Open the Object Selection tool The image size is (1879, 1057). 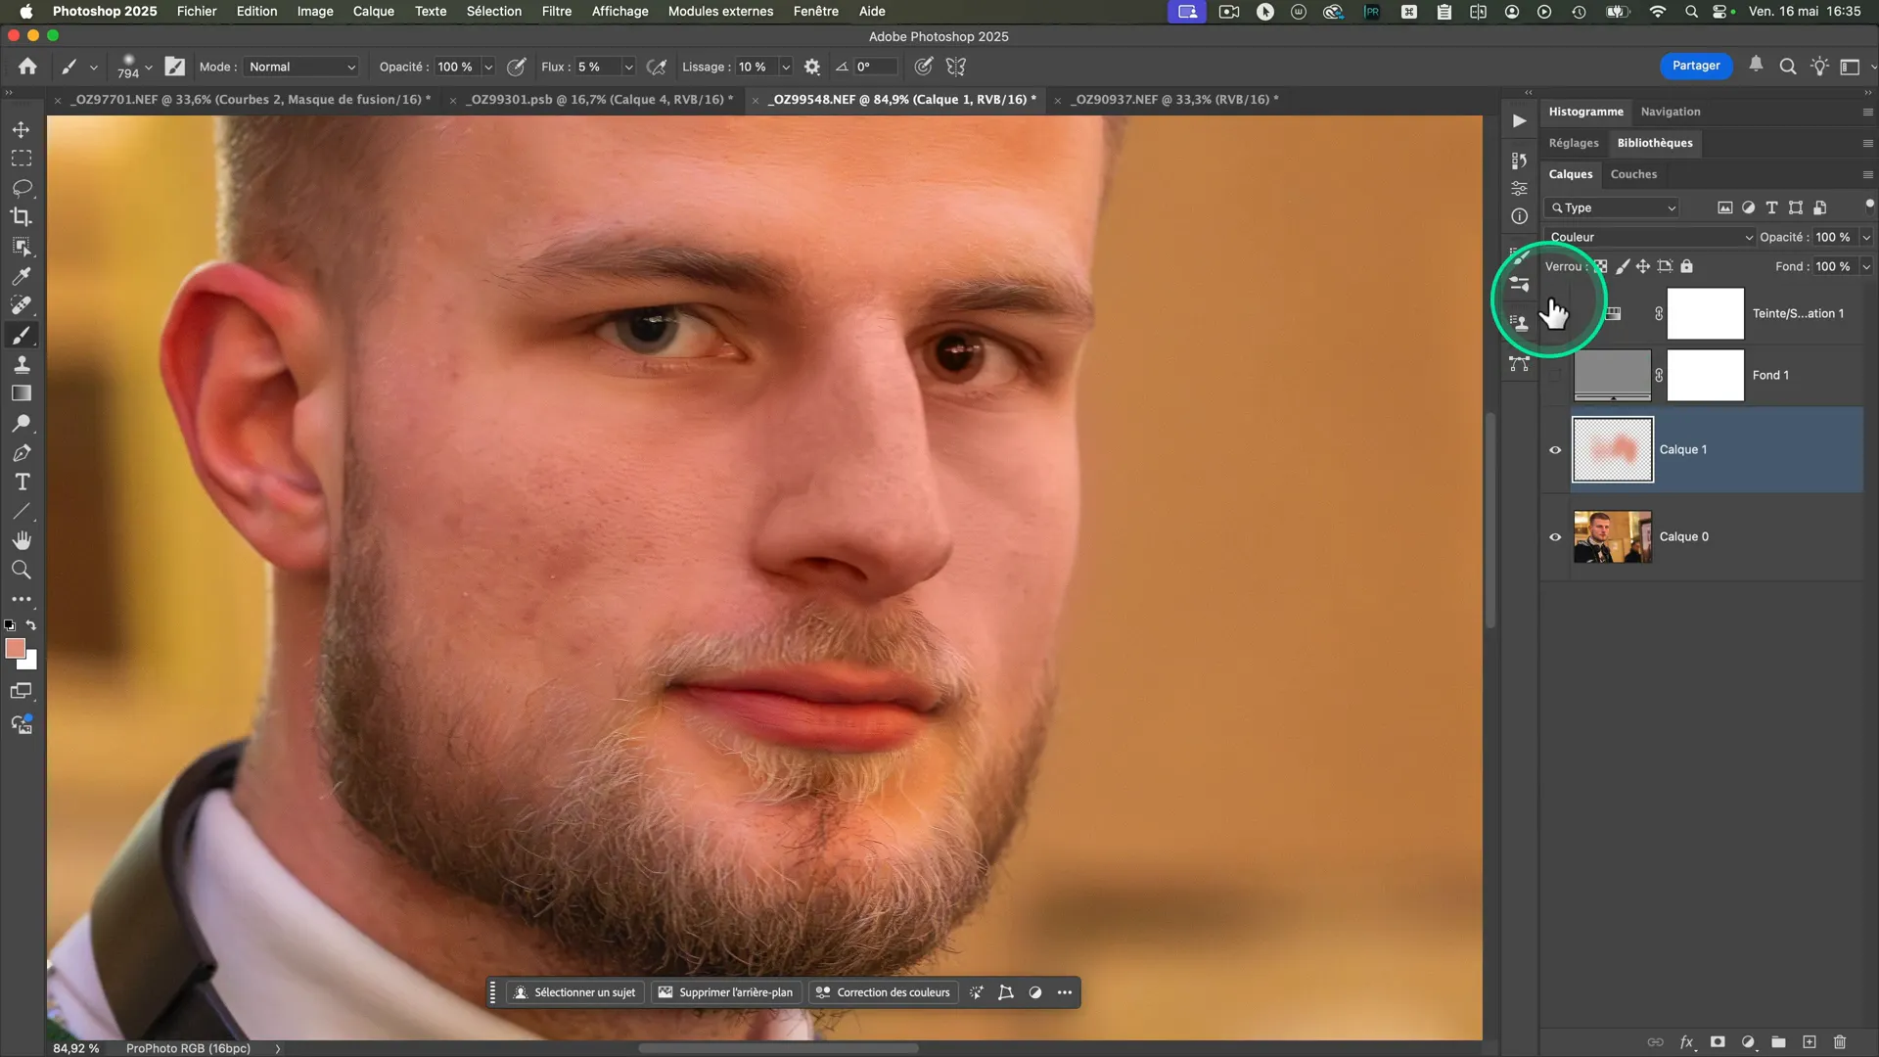point(22,247)
